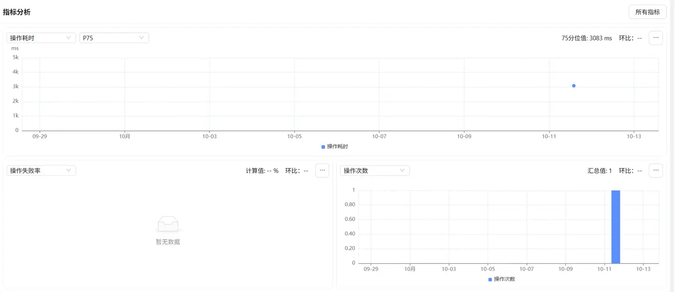Image resolution: width=675 pixels, height=292 pixels.
Task: Click the 计算值 percentage text
Action: pos(262,171)
